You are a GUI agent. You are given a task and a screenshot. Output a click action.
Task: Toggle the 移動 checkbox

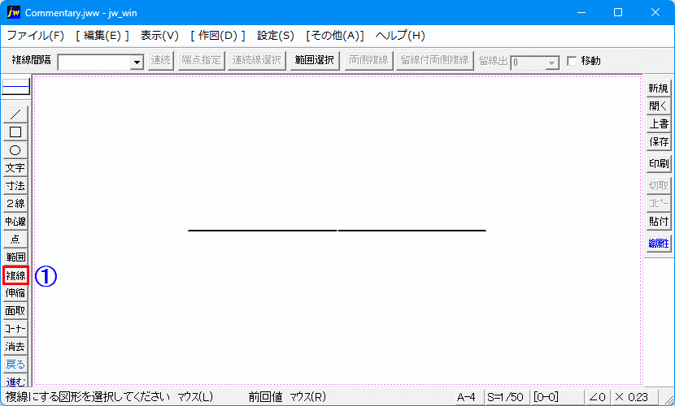[572, 61]
